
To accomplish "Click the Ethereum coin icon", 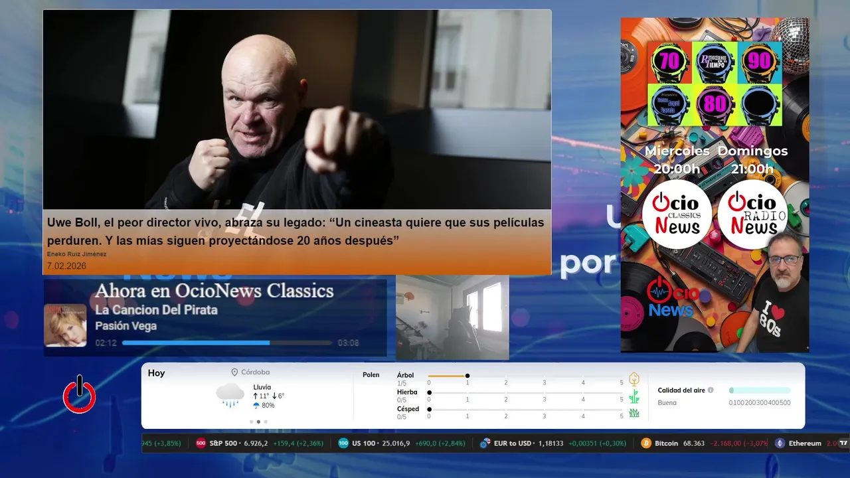I will click(x=780, y=443).
